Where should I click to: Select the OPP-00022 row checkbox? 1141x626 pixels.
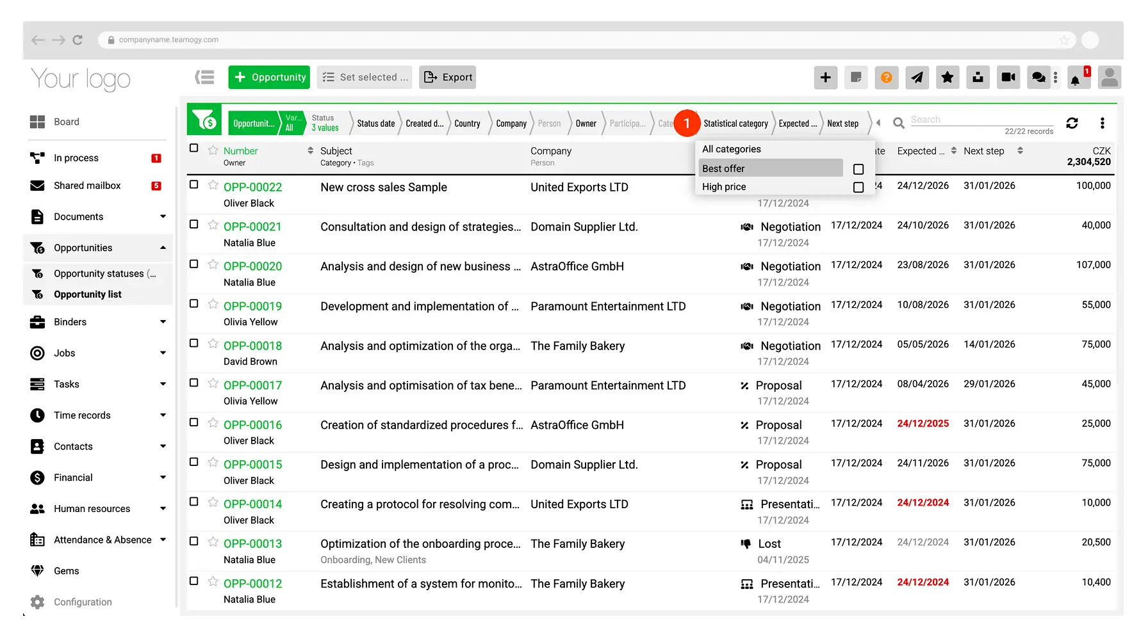point(194,184)
